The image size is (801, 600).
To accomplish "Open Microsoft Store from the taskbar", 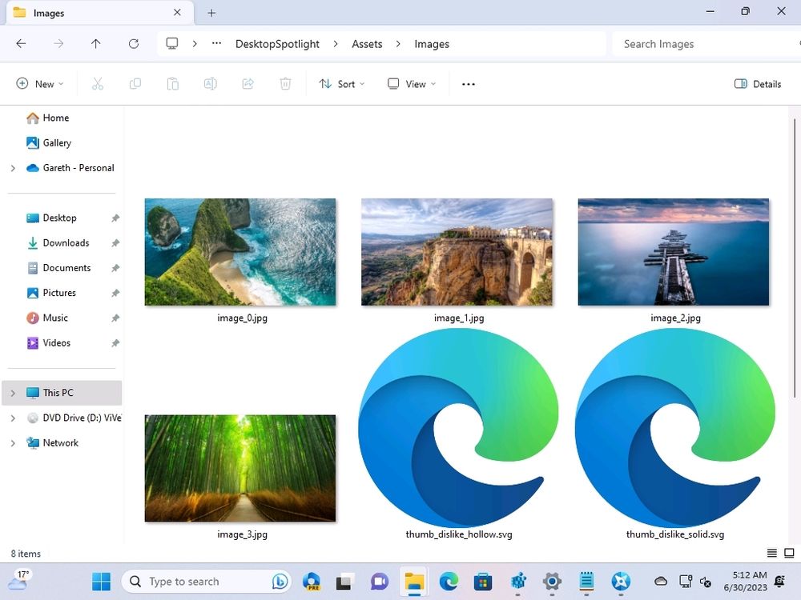I will click(483, 581).
